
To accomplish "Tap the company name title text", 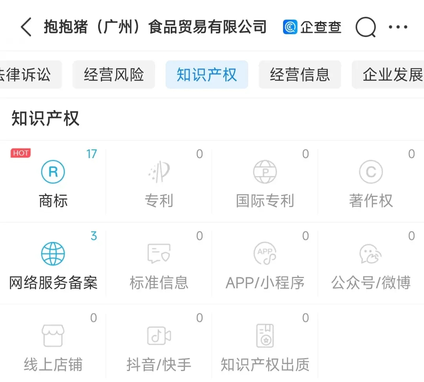I will click(x=155, y=27).
